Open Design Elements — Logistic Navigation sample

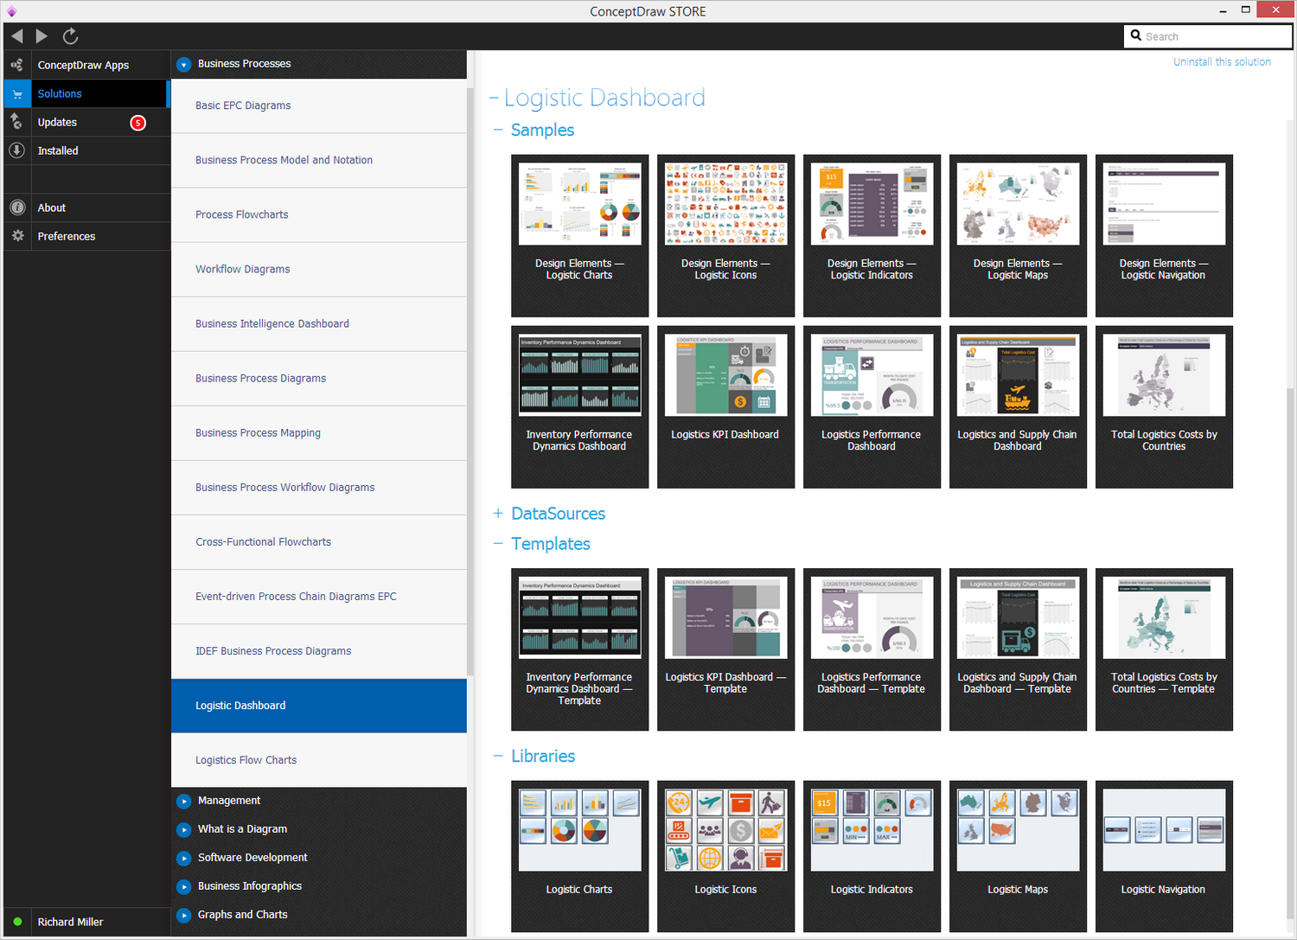click(1164, 236)
